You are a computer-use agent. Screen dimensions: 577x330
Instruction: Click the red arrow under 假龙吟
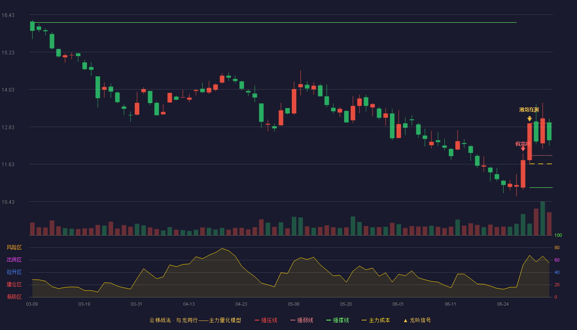click(x=523, y=148)
